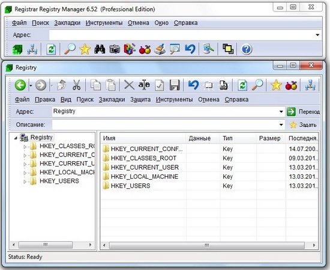The image size is (330, 270).
Task: Click the apples compare icon in main toolbar
Action: click(x=145, y=49)
